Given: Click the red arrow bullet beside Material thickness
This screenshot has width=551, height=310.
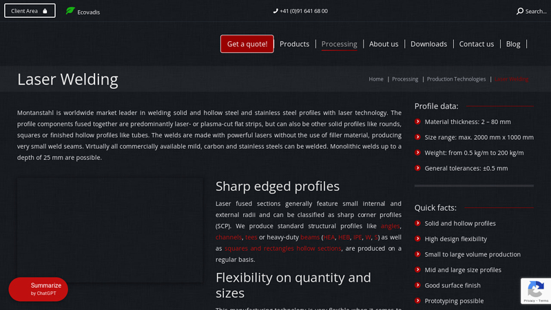Looking at the screenshot, I should coord(418,122).
